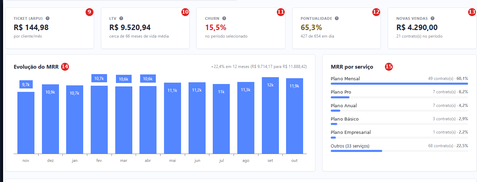The height and width of the screenshot is (182, 477).
Task: Click '21 contrato(s) no período' caption
Action: pyautogui.click(x=419, y=36)
